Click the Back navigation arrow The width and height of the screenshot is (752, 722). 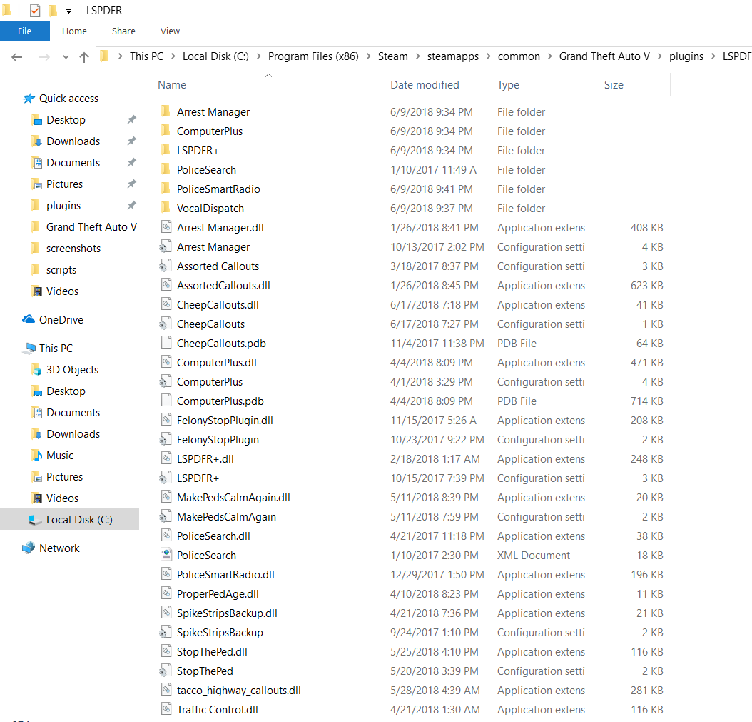tap(17, 57)
